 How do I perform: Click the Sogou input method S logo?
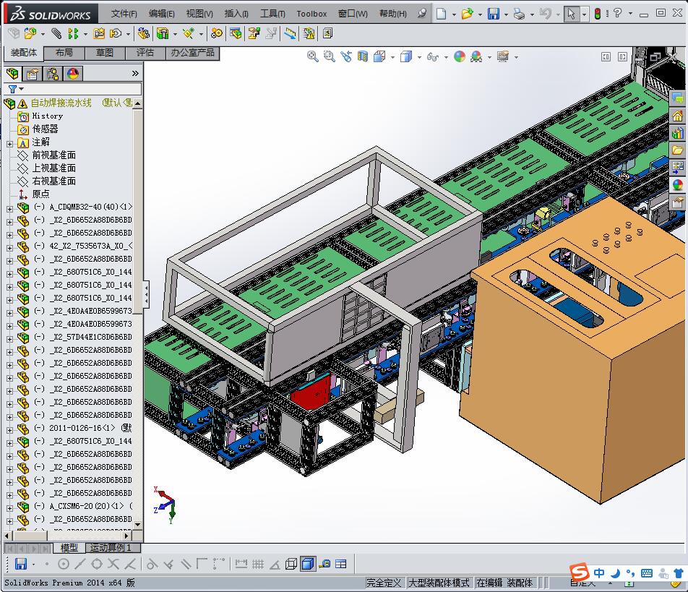pyautogui.click(x=579, y=572)
